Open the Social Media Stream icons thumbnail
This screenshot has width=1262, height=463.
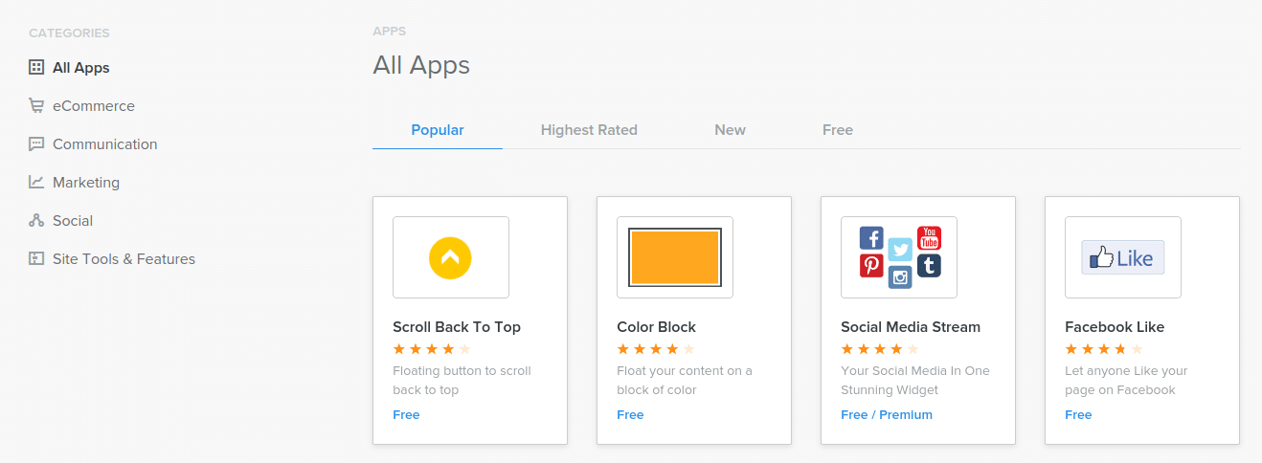pos(898,257)
